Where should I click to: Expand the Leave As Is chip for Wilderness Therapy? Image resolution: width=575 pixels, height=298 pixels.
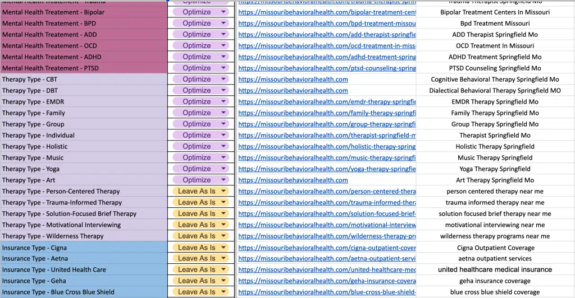pos(224,236)
